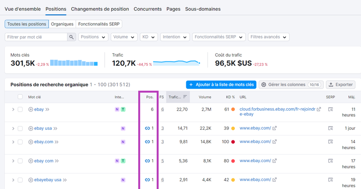This screenshot has height=189, width=361.
Task: Open the Positions filter dropdown
Action: [x=93, y=37]
